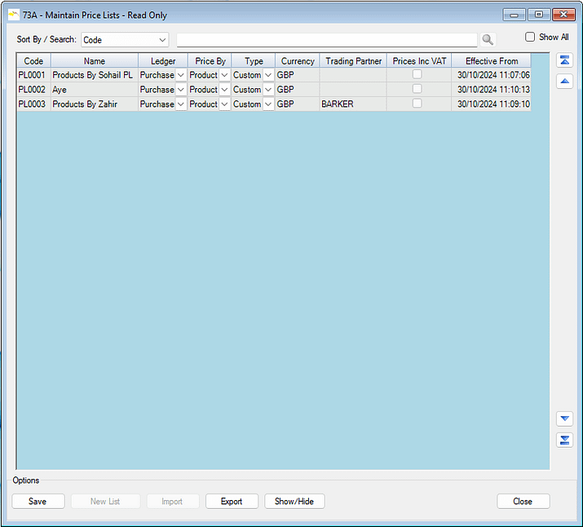The image size is (583, 527).
Task: Click into the search text field
Action: [326, 40]
